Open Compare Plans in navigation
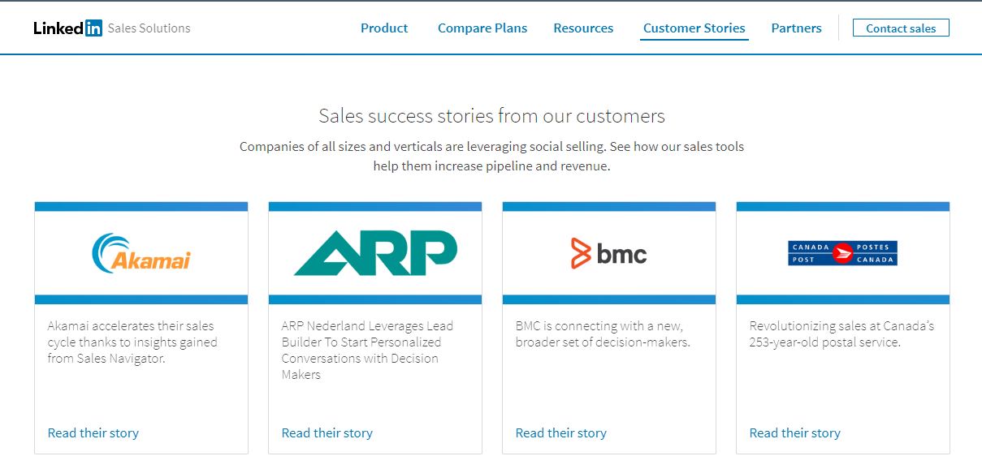Image resolution: width=982 pixels, height=469 pixels. click(482, 28)
